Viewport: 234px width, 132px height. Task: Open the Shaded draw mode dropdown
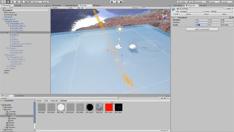click(x=60, y=8)
